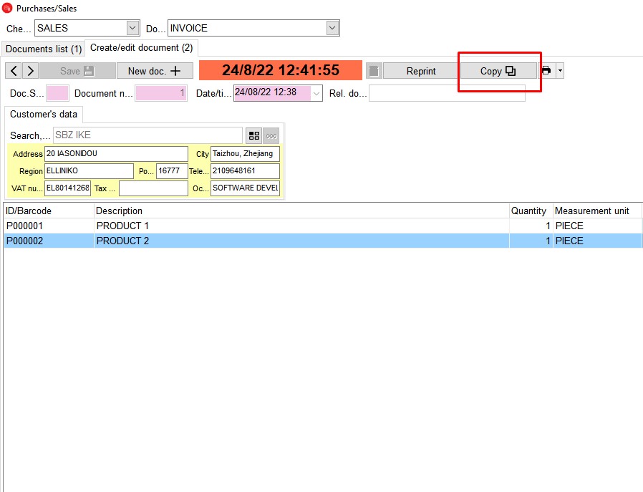Open the date/time picker dropdown
This screenshot has height=492, width=643.
click(316, 93)
